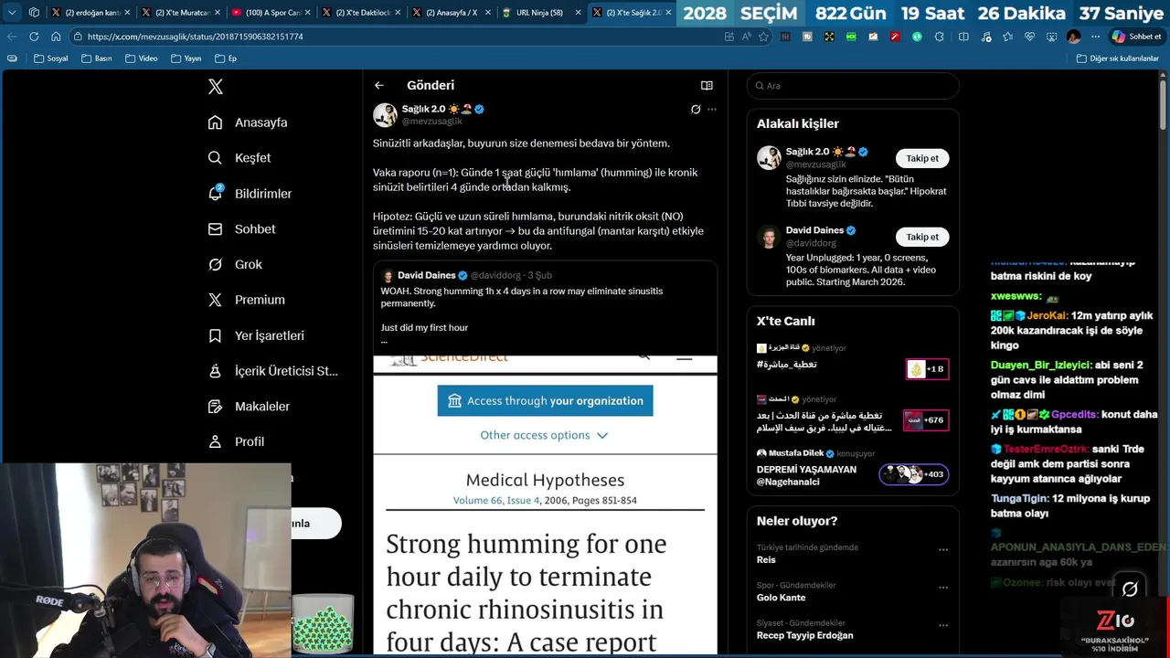Expand Other access options chevron

tap(602, 436)
